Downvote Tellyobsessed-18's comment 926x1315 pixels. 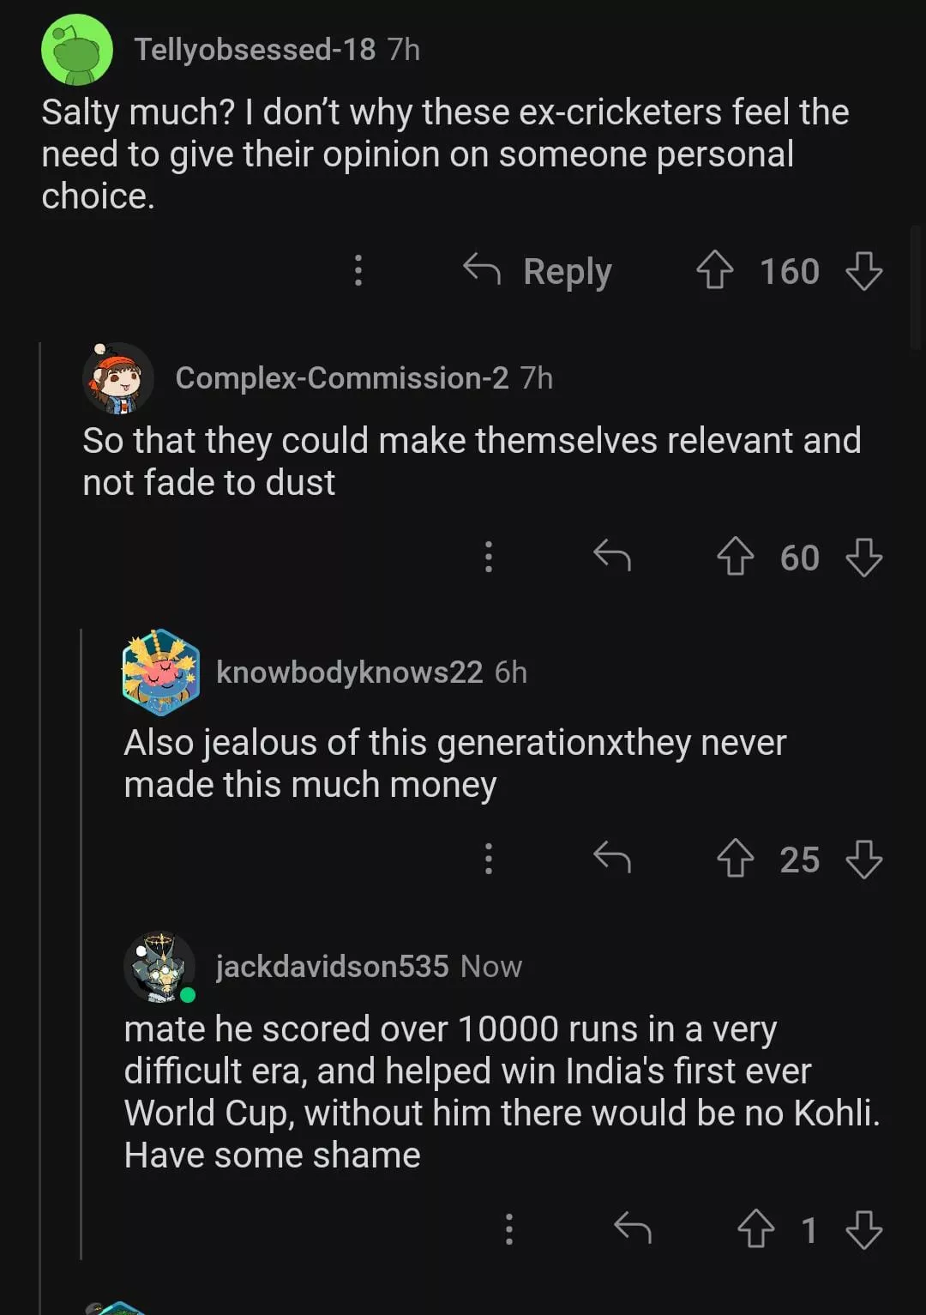[863, 271]
